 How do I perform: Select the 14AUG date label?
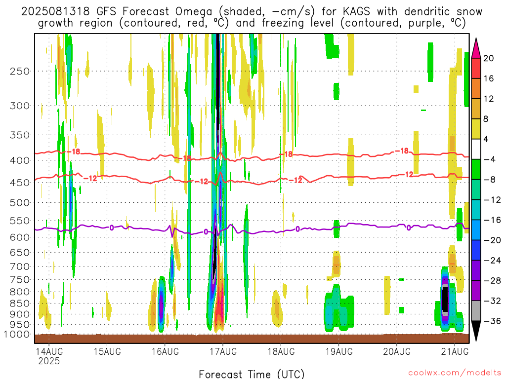click(x=49, y=351)
